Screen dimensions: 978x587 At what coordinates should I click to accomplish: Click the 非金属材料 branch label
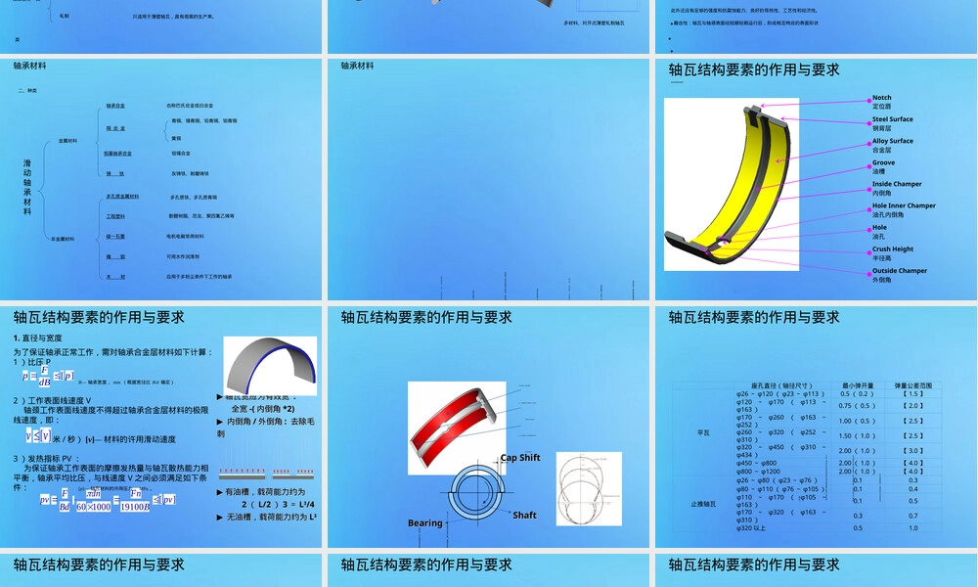click(63, 239)
